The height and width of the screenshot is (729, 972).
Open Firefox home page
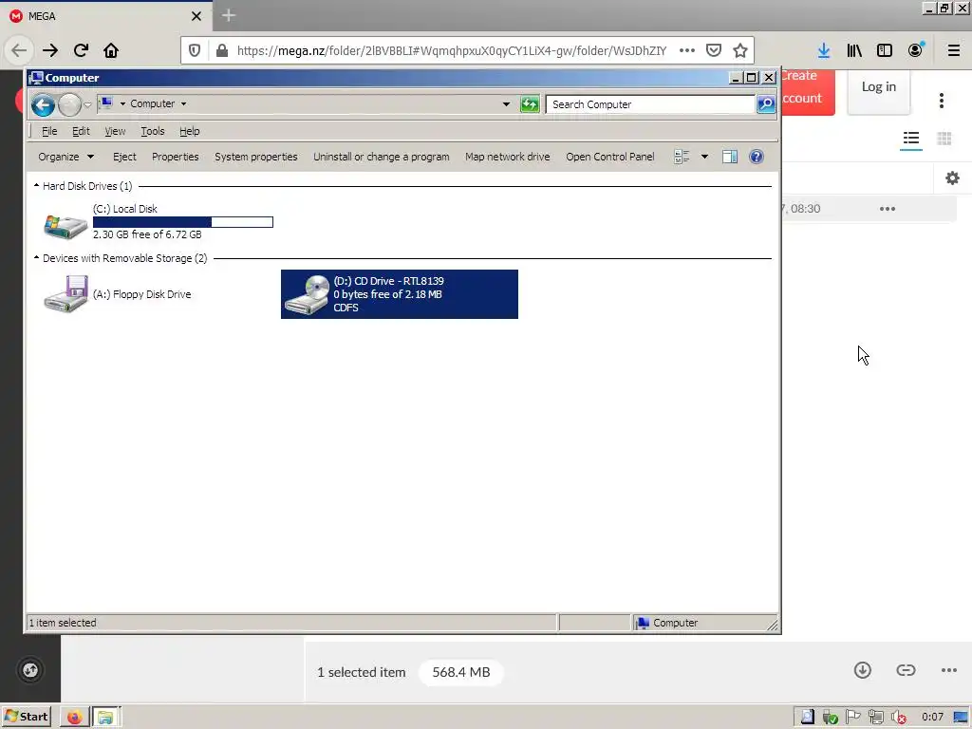click(x=111, y=50)
